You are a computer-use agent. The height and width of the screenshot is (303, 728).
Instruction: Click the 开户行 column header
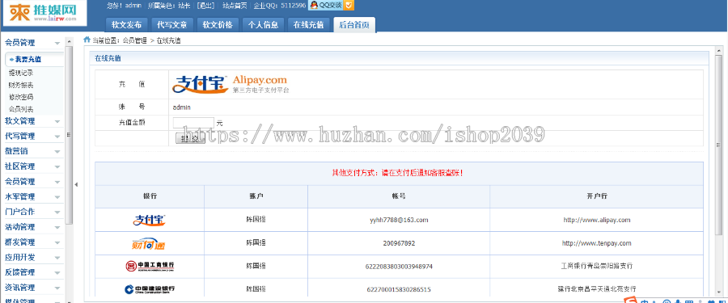[x=597, y=196]
